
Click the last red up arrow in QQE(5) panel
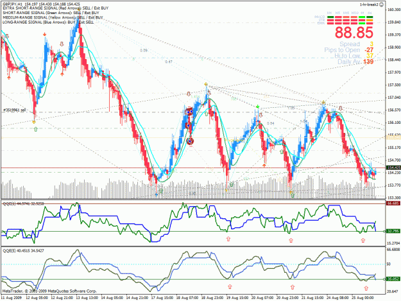coord(366,288)
